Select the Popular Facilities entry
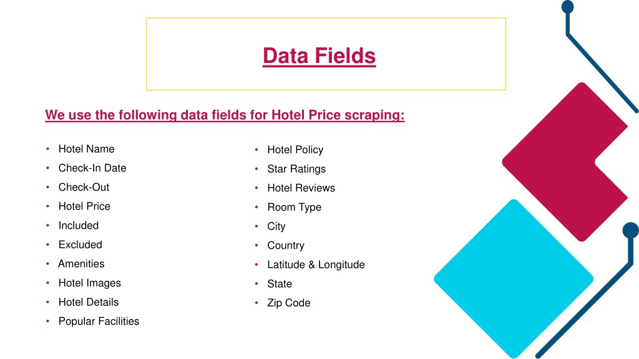The width and height of the screenshot is (639, 359). pos(99,321)
